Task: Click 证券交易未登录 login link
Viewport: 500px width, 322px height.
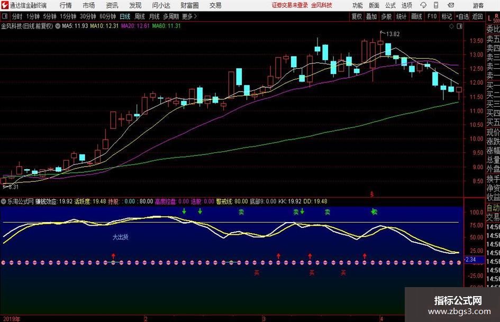Action: [289, 5]
